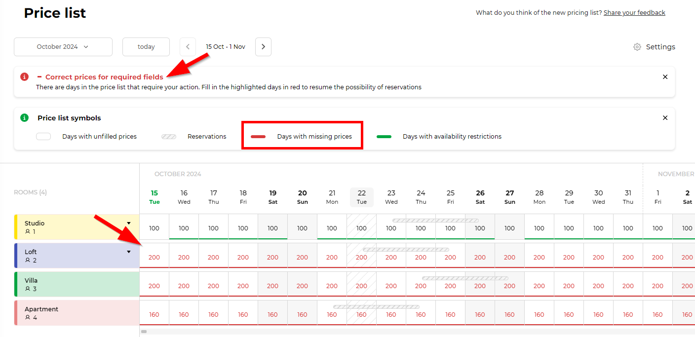The image size is (695, 337).
Task: Click the Villa guest count icon
Action: tap(28, 289)
